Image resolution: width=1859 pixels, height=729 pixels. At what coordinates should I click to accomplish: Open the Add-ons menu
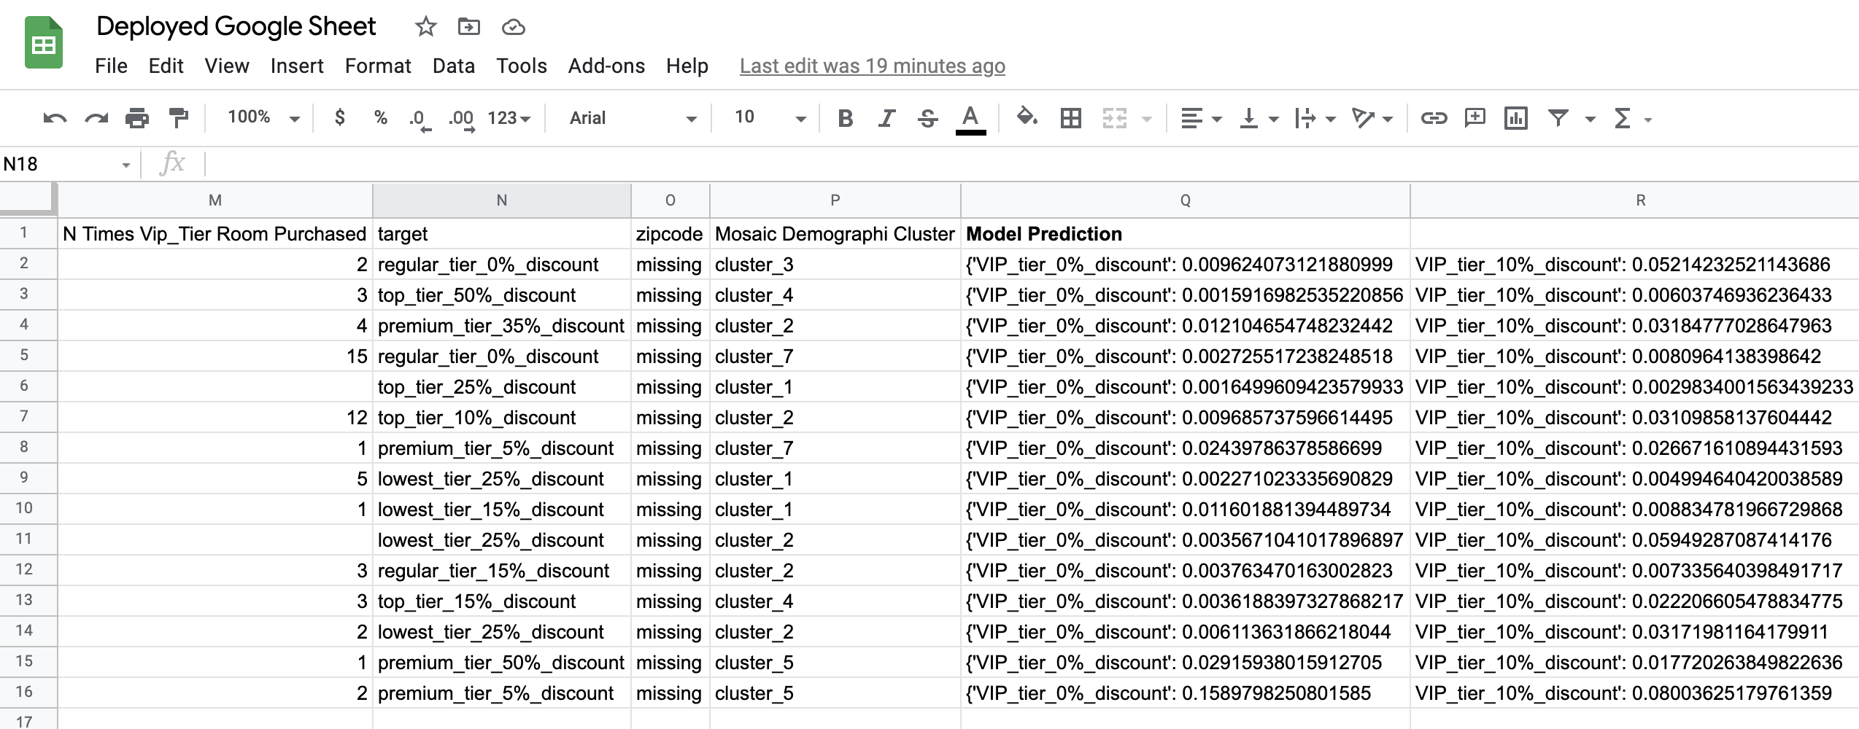(x=606, y=66)
